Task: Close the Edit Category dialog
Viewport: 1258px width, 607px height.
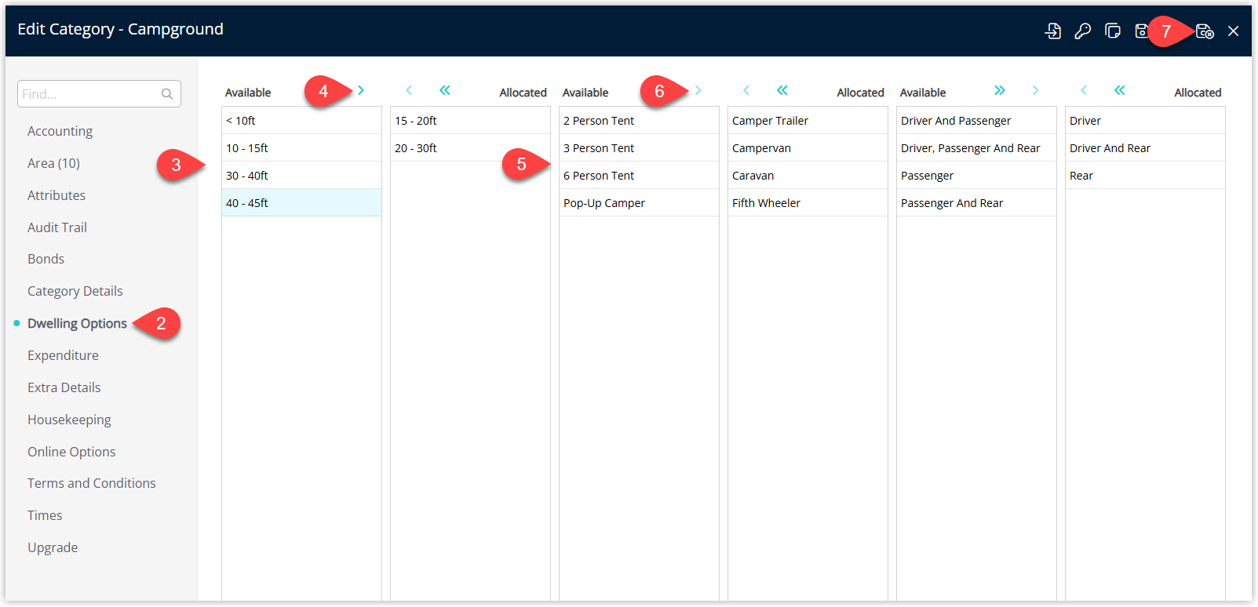Action: pos(1234,31)
